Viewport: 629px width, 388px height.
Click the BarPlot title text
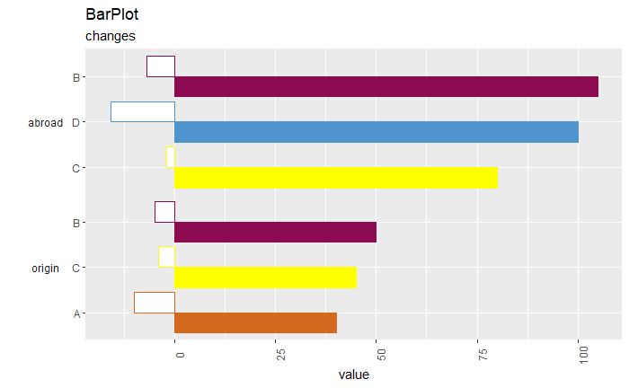coord(112,14)
